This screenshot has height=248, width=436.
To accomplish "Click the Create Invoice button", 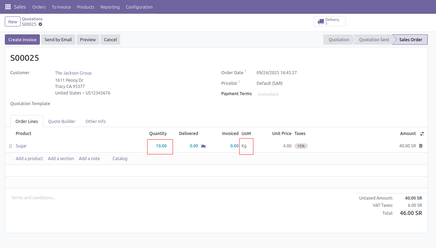I will pyautogui.click(x=22, y=40).
